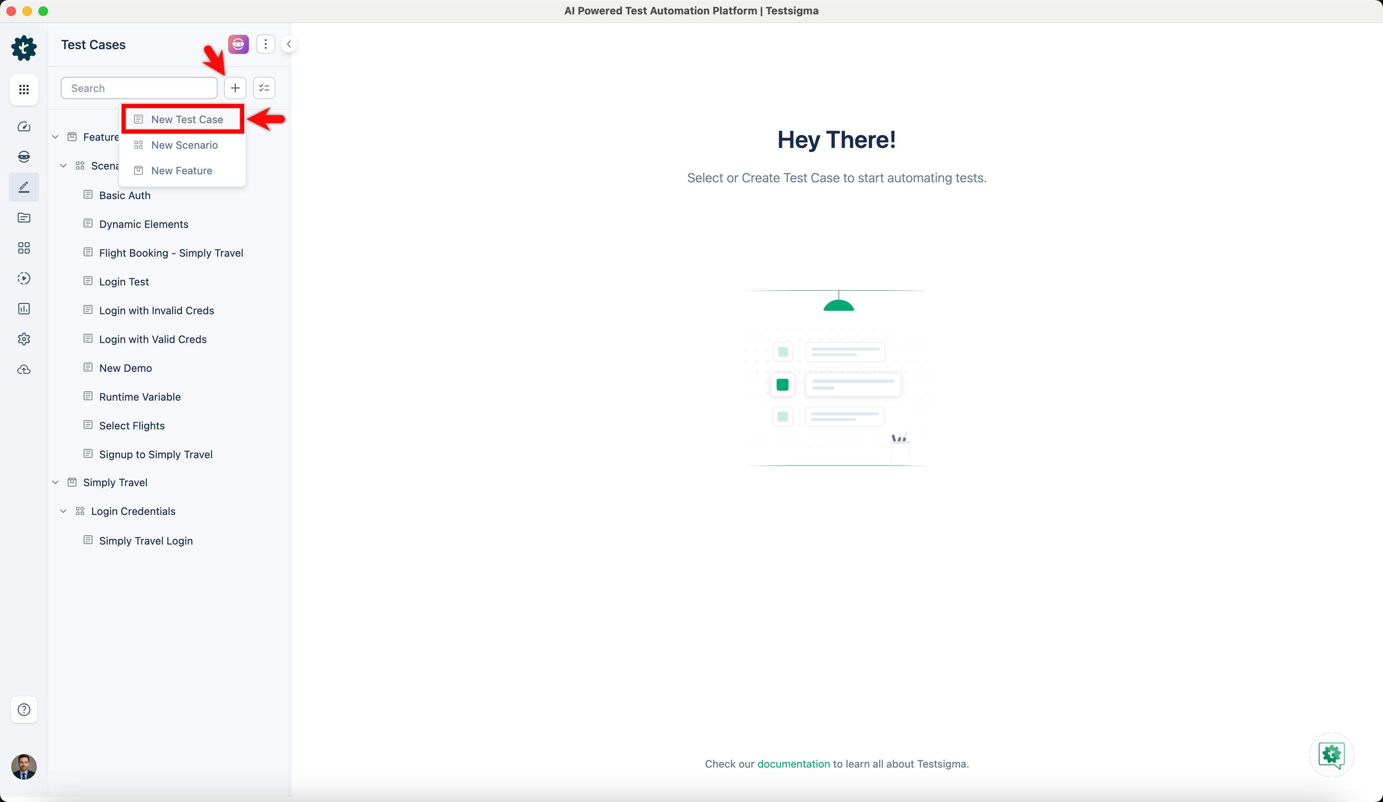Open the three-dot options menu
This screenshot has width=1383, height=802.
pos(266,44)
